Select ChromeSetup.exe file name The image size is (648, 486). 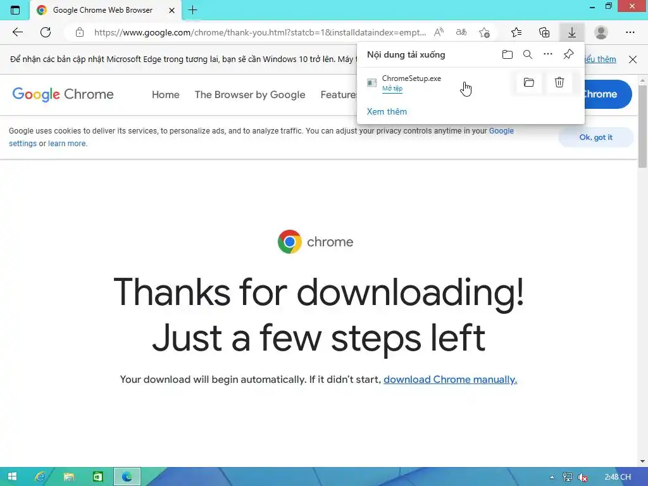pyautogui.click(x=411, y=78)
